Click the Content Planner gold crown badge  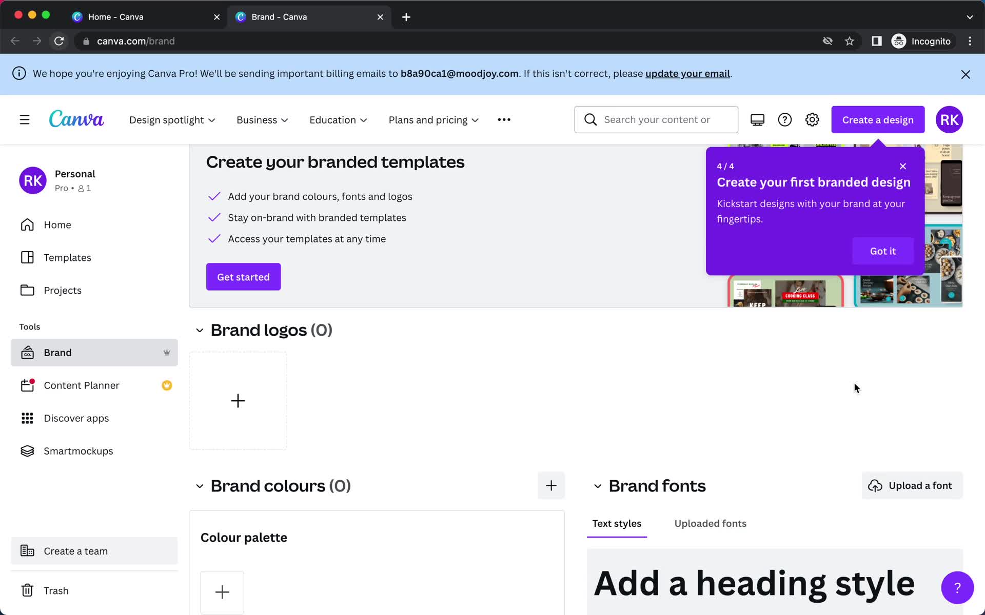coord(167,385)
